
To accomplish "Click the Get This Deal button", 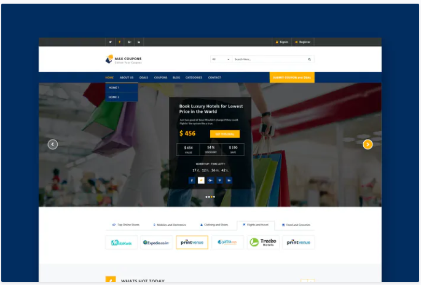I will coord(224,134).
